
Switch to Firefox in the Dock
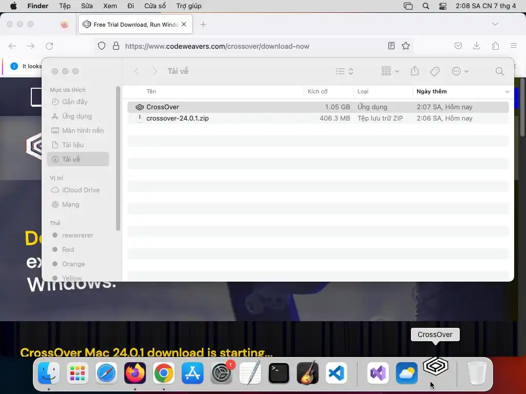click(135, 373)
